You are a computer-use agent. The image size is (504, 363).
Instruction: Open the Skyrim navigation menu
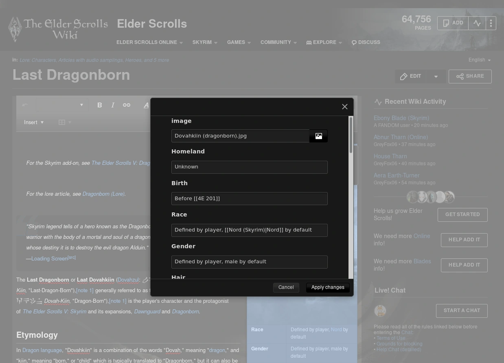coord(204,42)
